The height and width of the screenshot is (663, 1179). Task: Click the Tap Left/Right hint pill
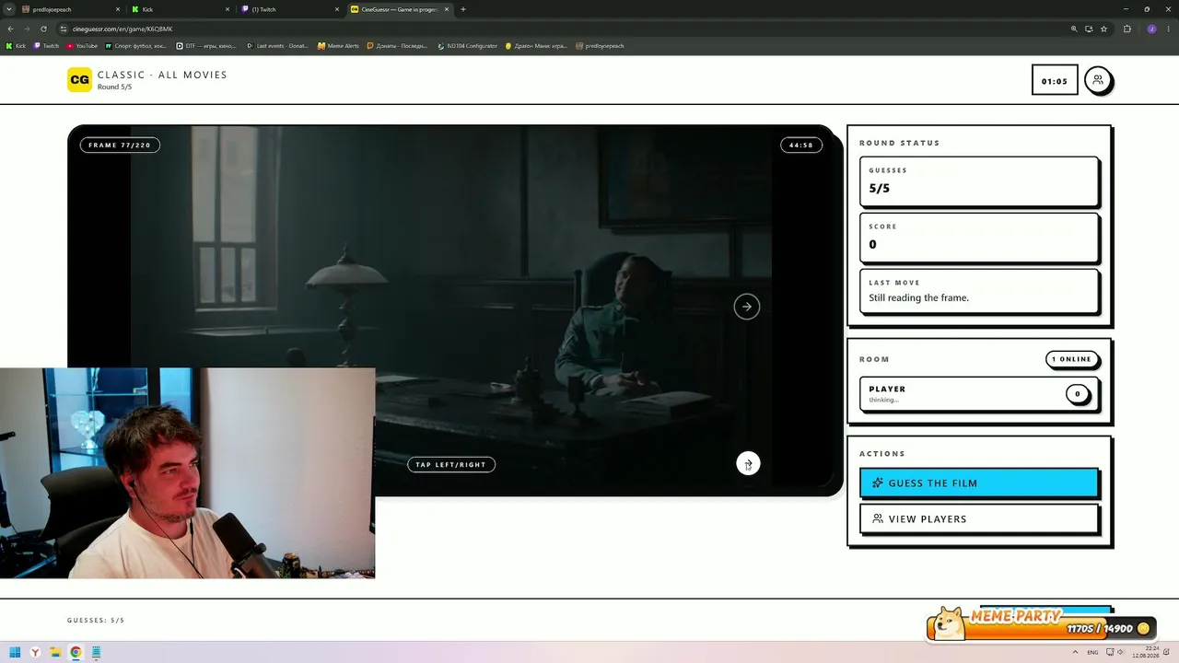coord(451,465)
